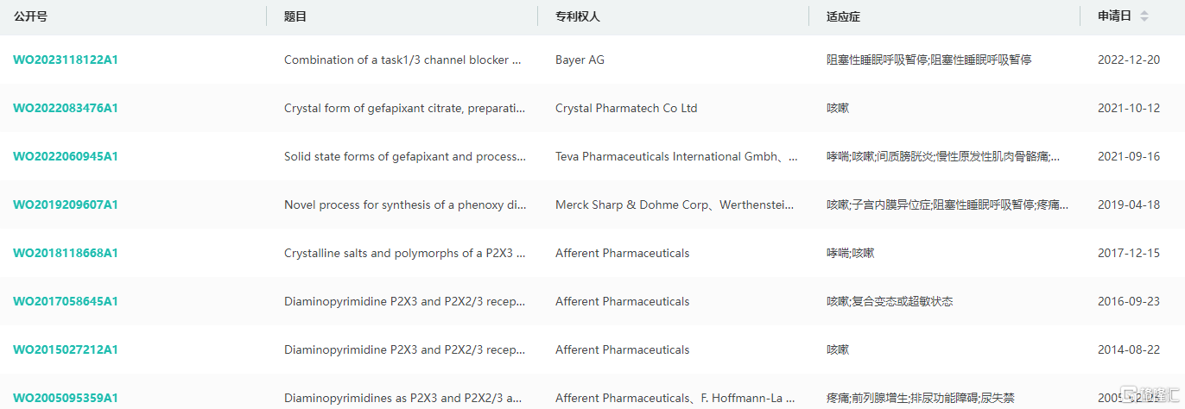The image size is (1185, 409).
Task: Open patent WO2019209607A1
Action: [x=66, y=204]
